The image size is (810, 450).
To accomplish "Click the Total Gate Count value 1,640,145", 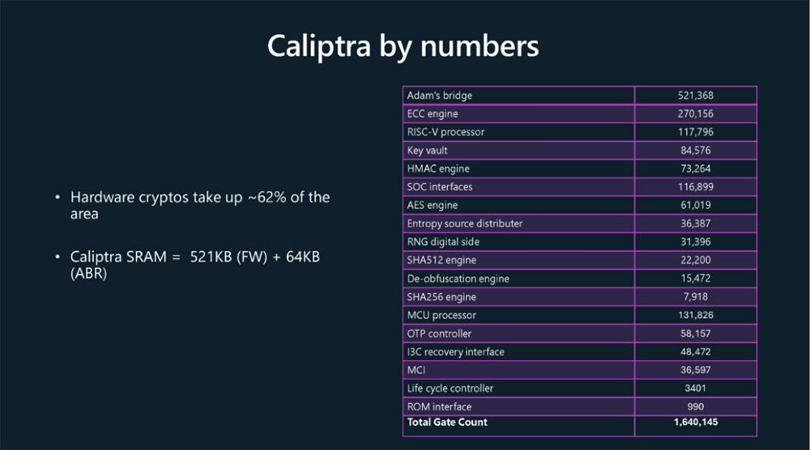I will pos(695,422).
